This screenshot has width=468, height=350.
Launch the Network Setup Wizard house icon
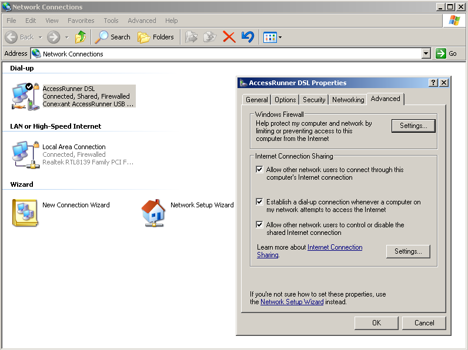(x=153, y=213)
